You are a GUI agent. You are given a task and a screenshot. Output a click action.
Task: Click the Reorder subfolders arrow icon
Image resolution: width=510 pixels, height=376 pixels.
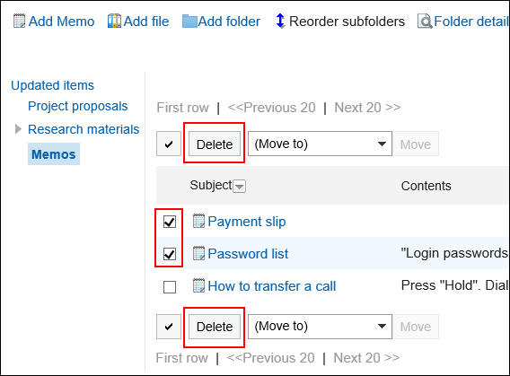(280, 22)
